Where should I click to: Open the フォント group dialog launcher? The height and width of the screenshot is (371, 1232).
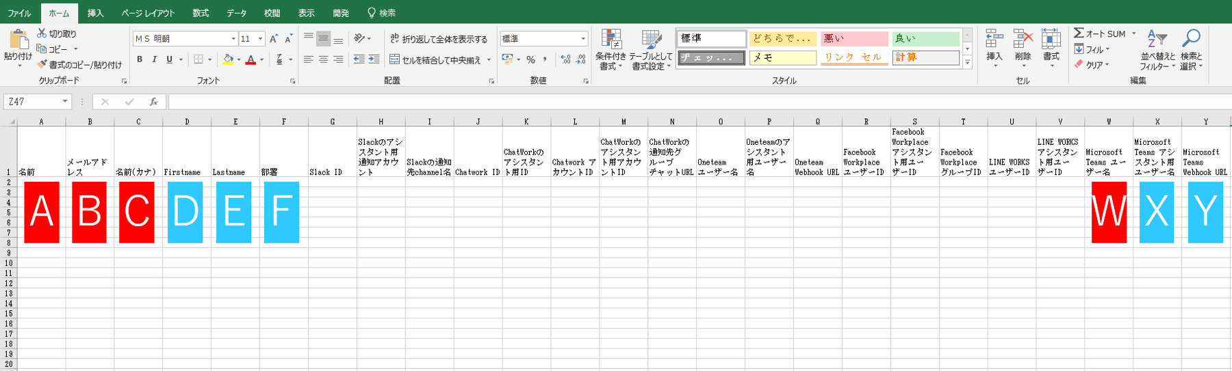293,81
